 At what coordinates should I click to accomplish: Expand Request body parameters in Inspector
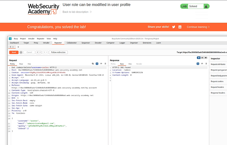tap(218, 76)
